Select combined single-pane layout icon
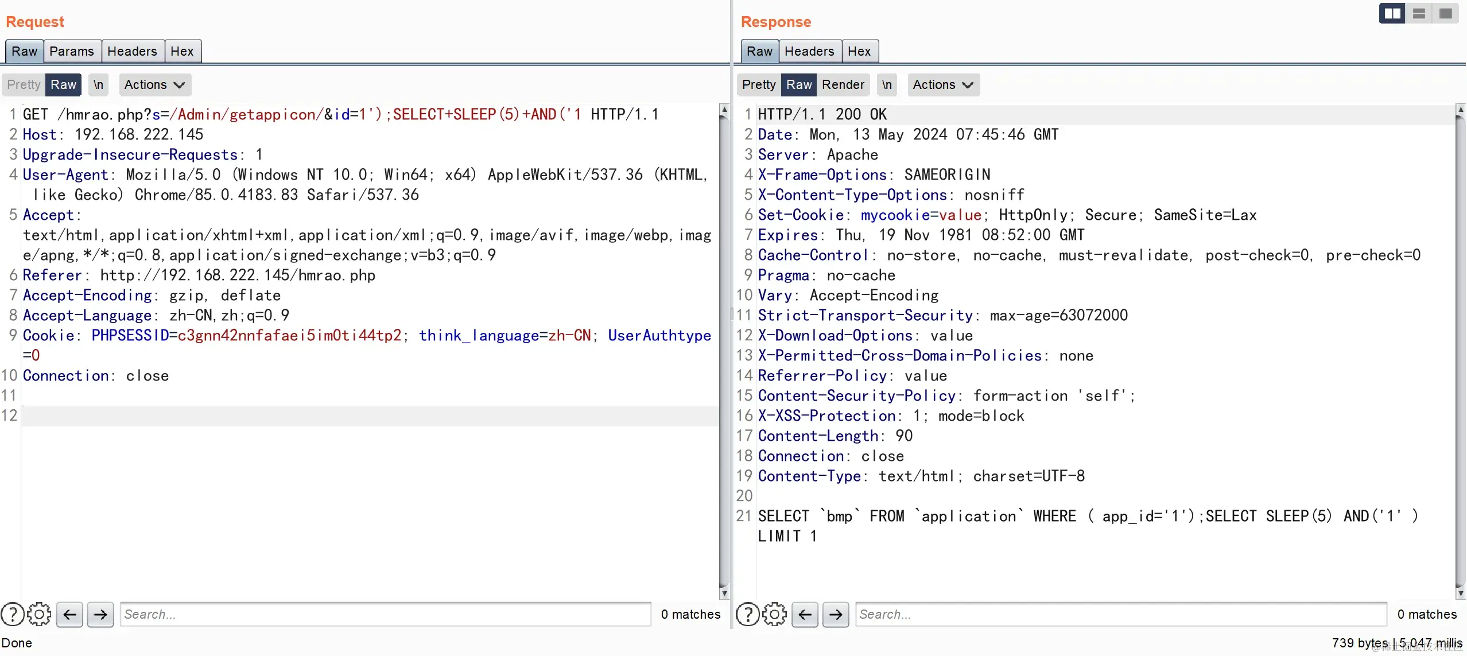This screenshot has height=656, width=1467. point(1446,13)
